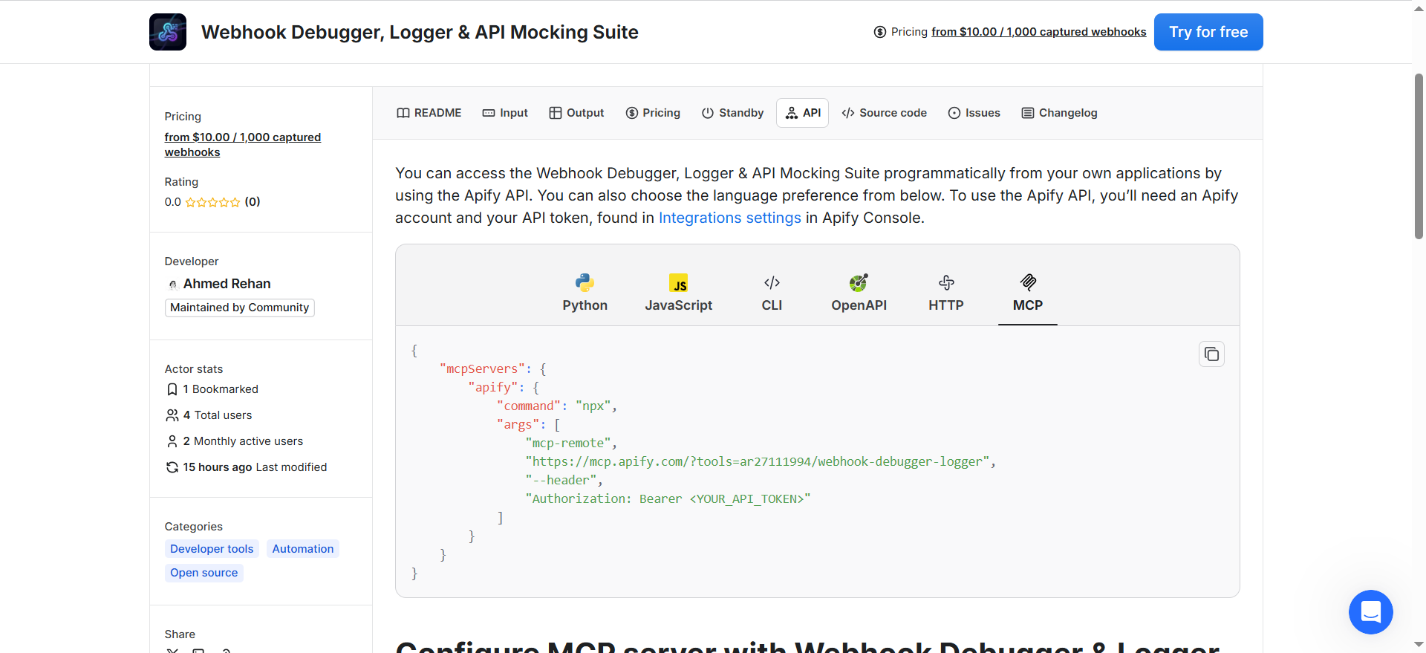Copy the MCP config code snippet
The height and width of the screenshot is (653, 1426).
coord(1211,354)
